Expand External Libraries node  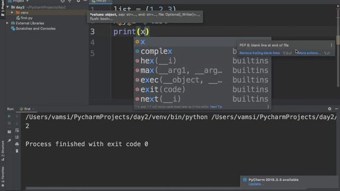click(x=7, y=23)
